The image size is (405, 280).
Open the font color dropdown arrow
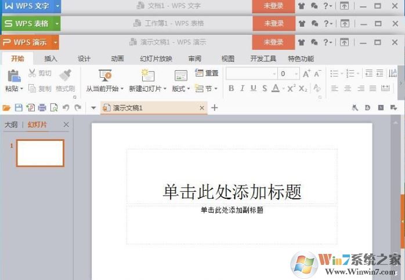tap(283, 89)
